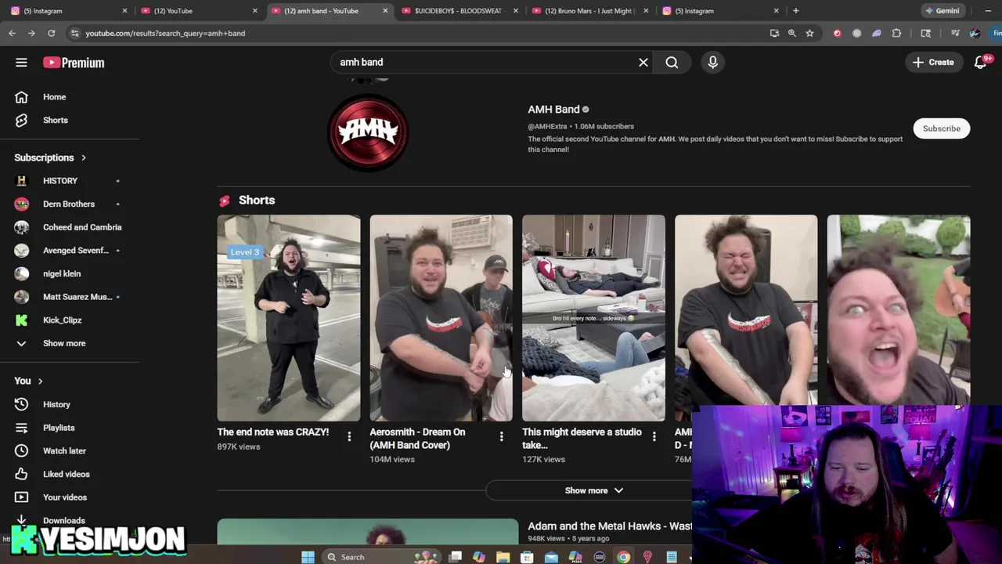1002x564 pixels.
Task: Click the zoom magnifier in address bar
Action: coord(791,33)
